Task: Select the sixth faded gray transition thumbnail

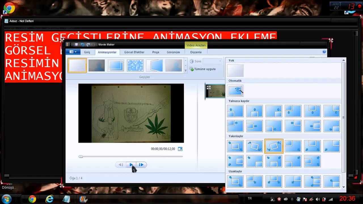Action: click(x=174, y=65)
